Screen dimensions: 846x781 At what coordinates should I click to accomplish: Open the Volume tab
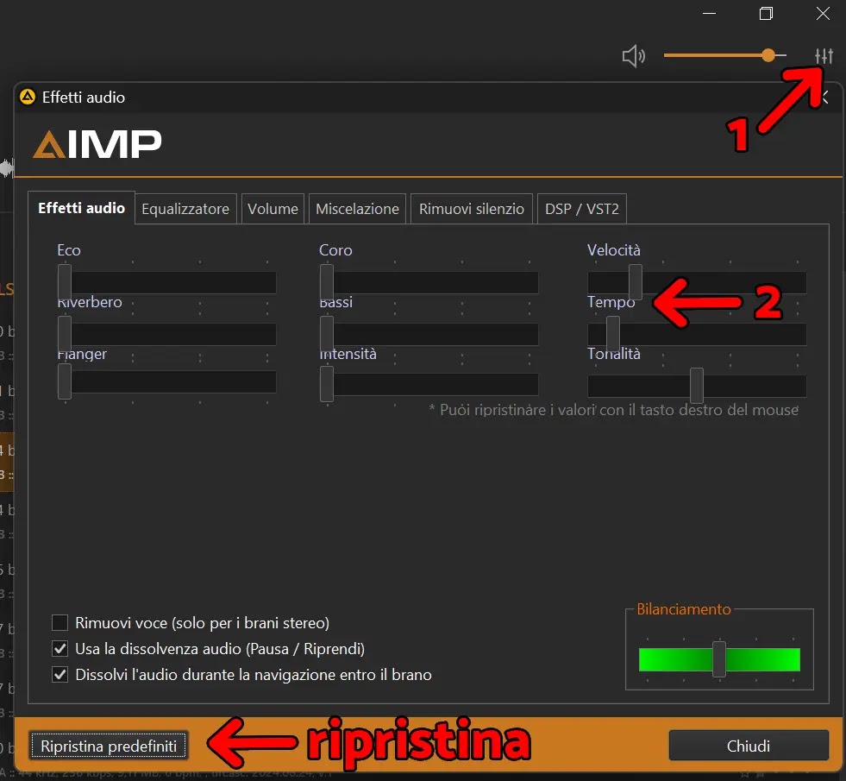click(x=273, y=209)
